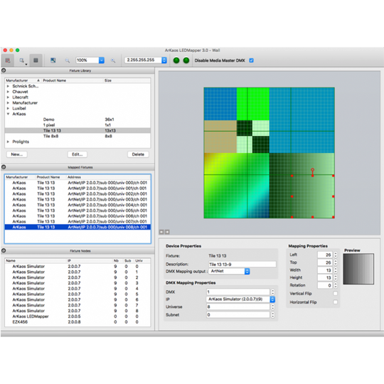Viewport: 384px width, 384px height.
Task: Toggle the Vertical Flip checkbox
Action: 335,294
